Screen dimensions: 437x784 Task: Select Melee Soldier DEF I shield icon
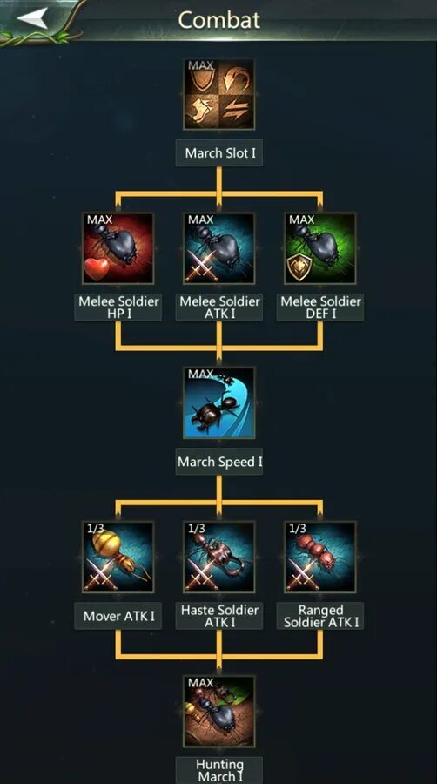pos(320,248)
